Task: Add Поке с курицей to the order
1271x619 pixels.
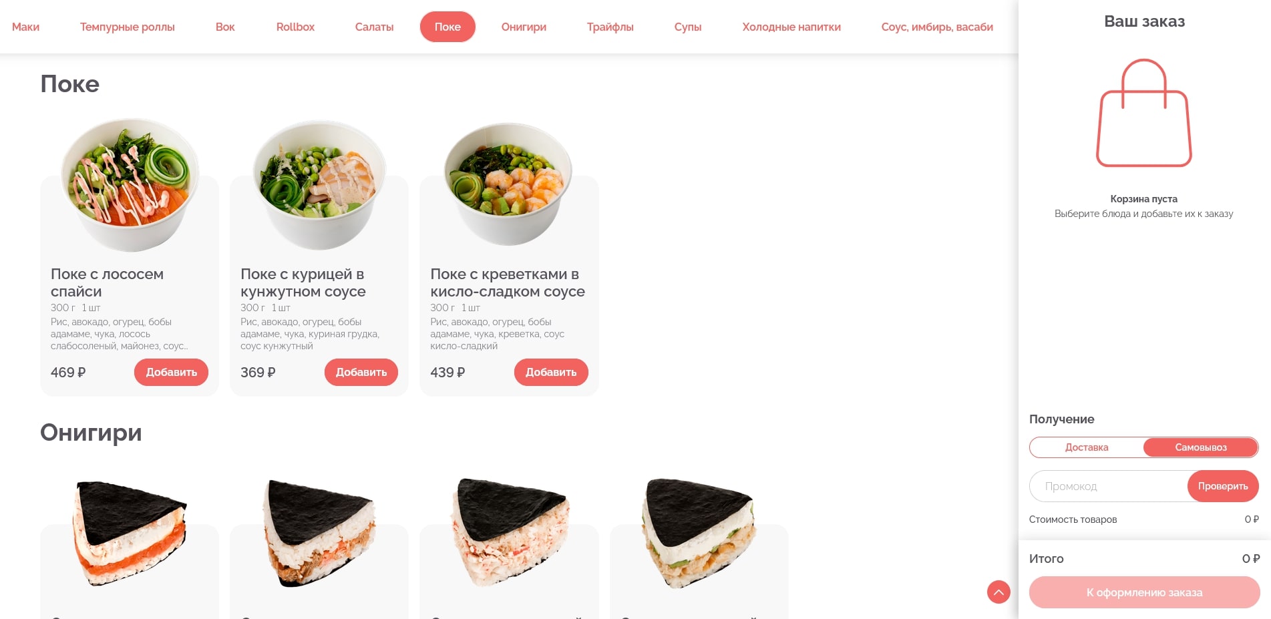Action: (361, 372)
